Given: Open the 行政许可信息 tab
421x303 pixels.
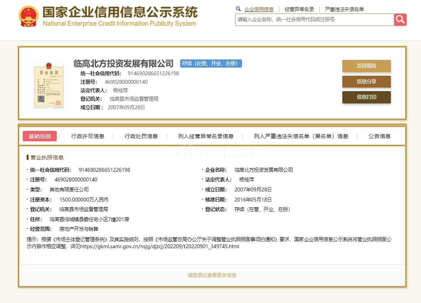Looking at the screenshot, I should point(88,136).
